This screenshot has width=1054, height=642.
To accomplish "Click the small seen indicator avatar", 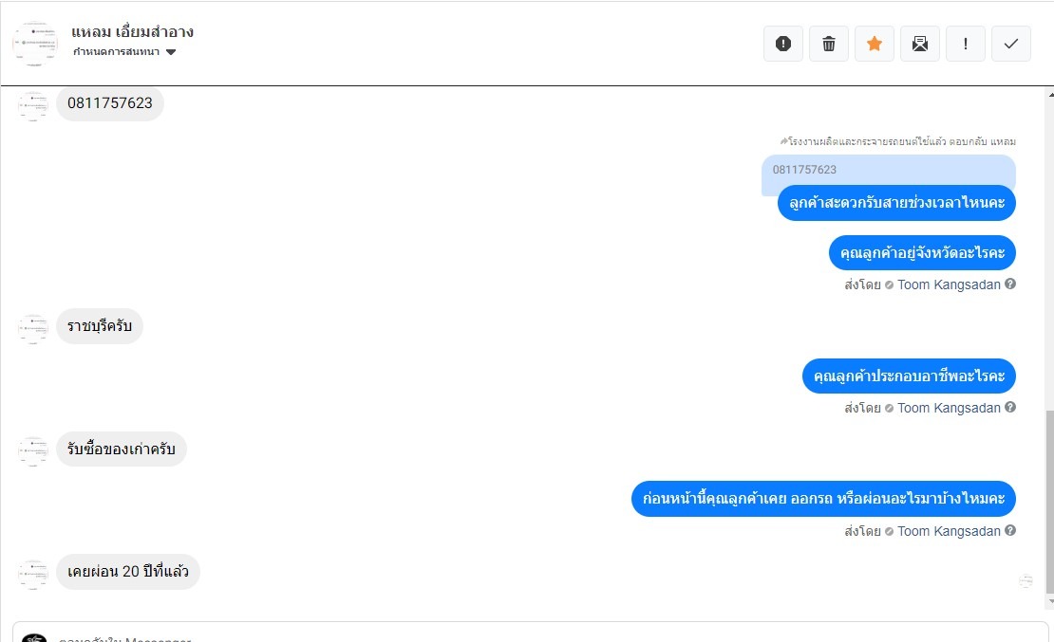I will pos(1026,581).
